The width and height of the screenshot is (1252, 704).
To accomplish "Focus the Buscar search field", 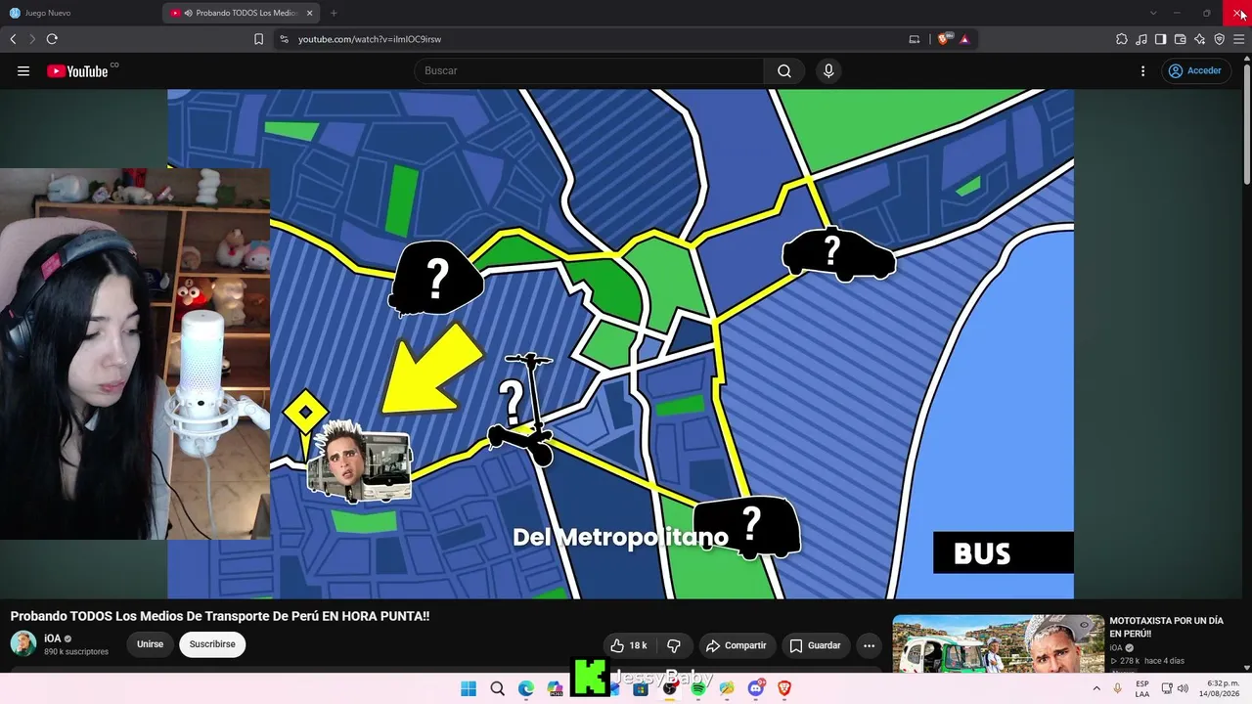I will pyautogui.click(x=589, y=70).
